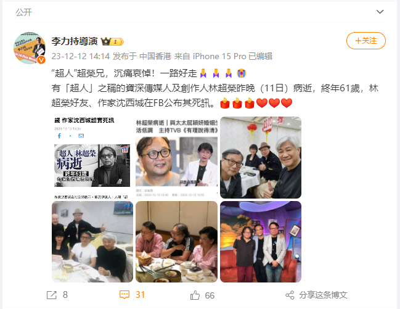Click the 公开 visibility label
The width and height of the screenshot is (400, 309).
click(23, 12)
